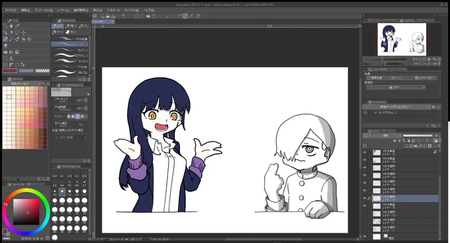Open the フィルター menu

(113, 10)
